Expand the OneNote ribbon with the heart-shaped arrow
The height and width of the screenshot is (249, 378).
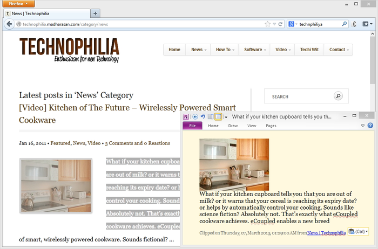[x=363, y=126]
